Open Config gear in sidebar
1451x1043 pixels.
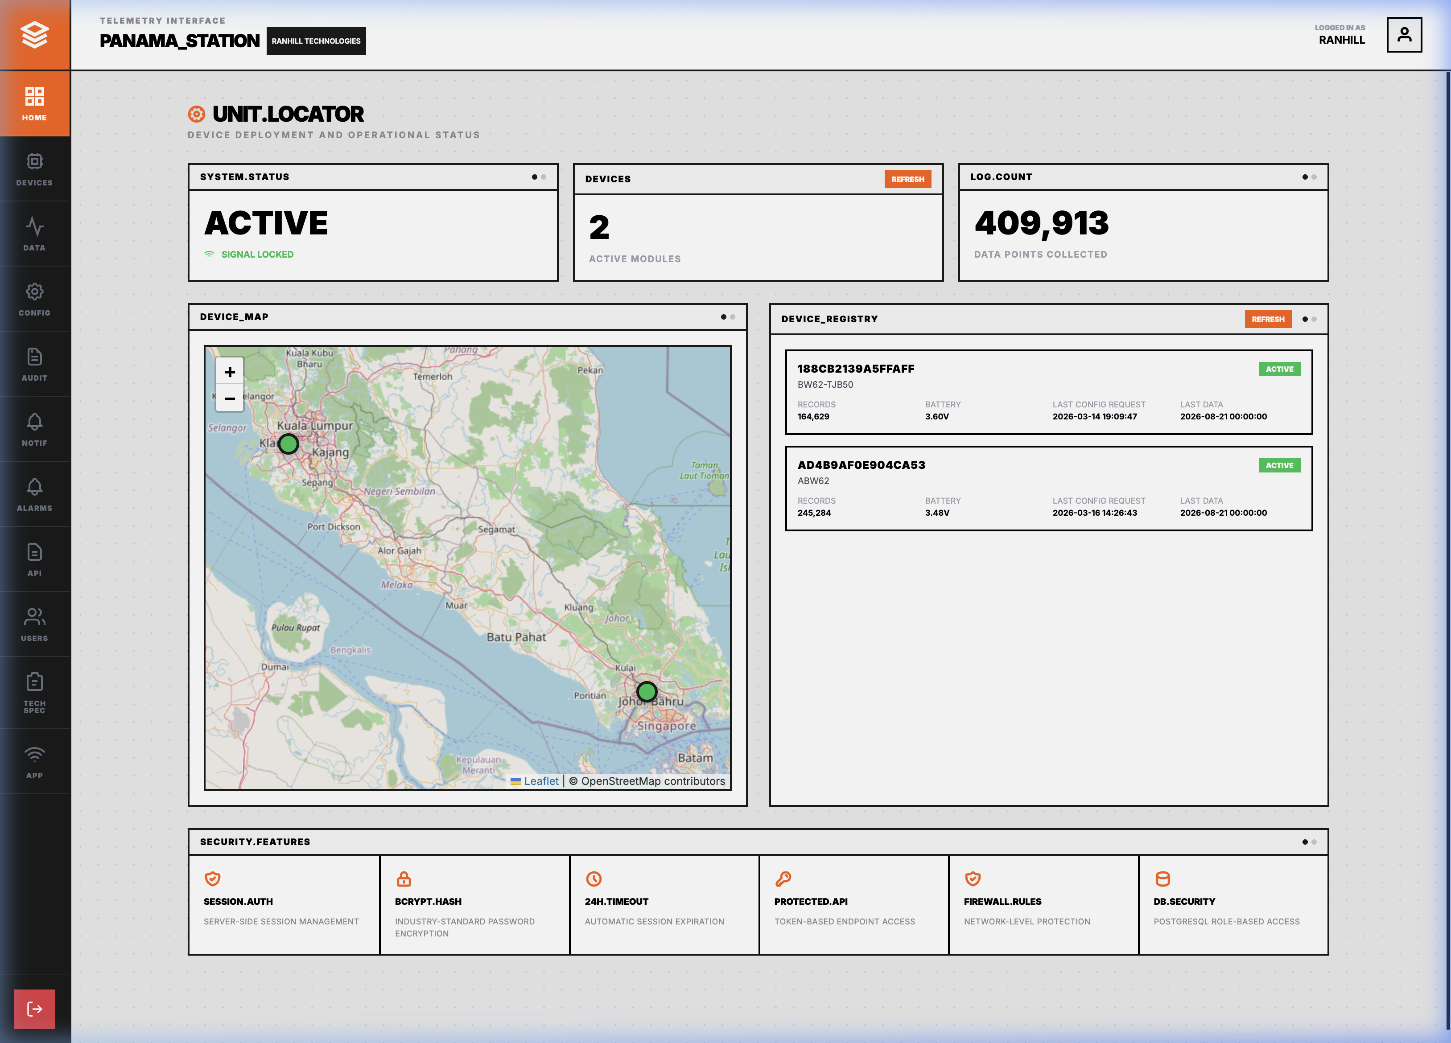coord(34,299)
